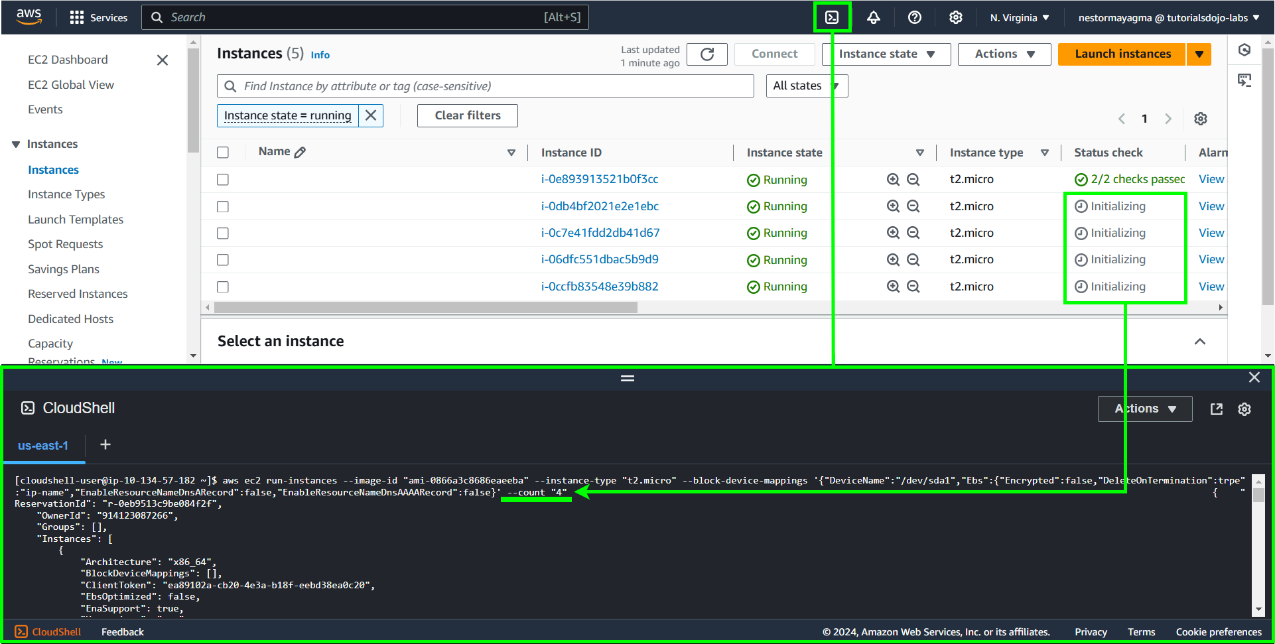Open Instance Types in sidebar
The height and width of the screenshot is (644, 1275).
pyautogui.click(x=66, y=194)
